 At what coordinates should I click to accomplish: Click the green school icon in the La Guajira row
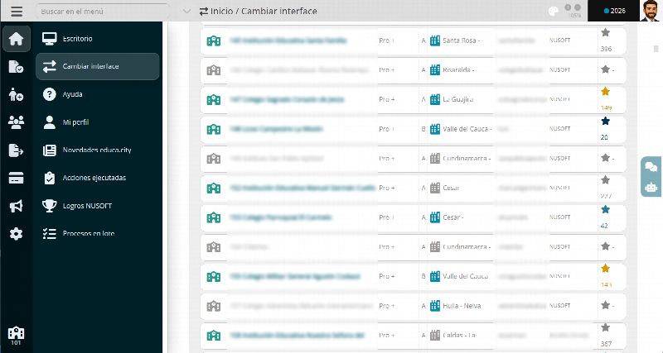tap(214, 100)
